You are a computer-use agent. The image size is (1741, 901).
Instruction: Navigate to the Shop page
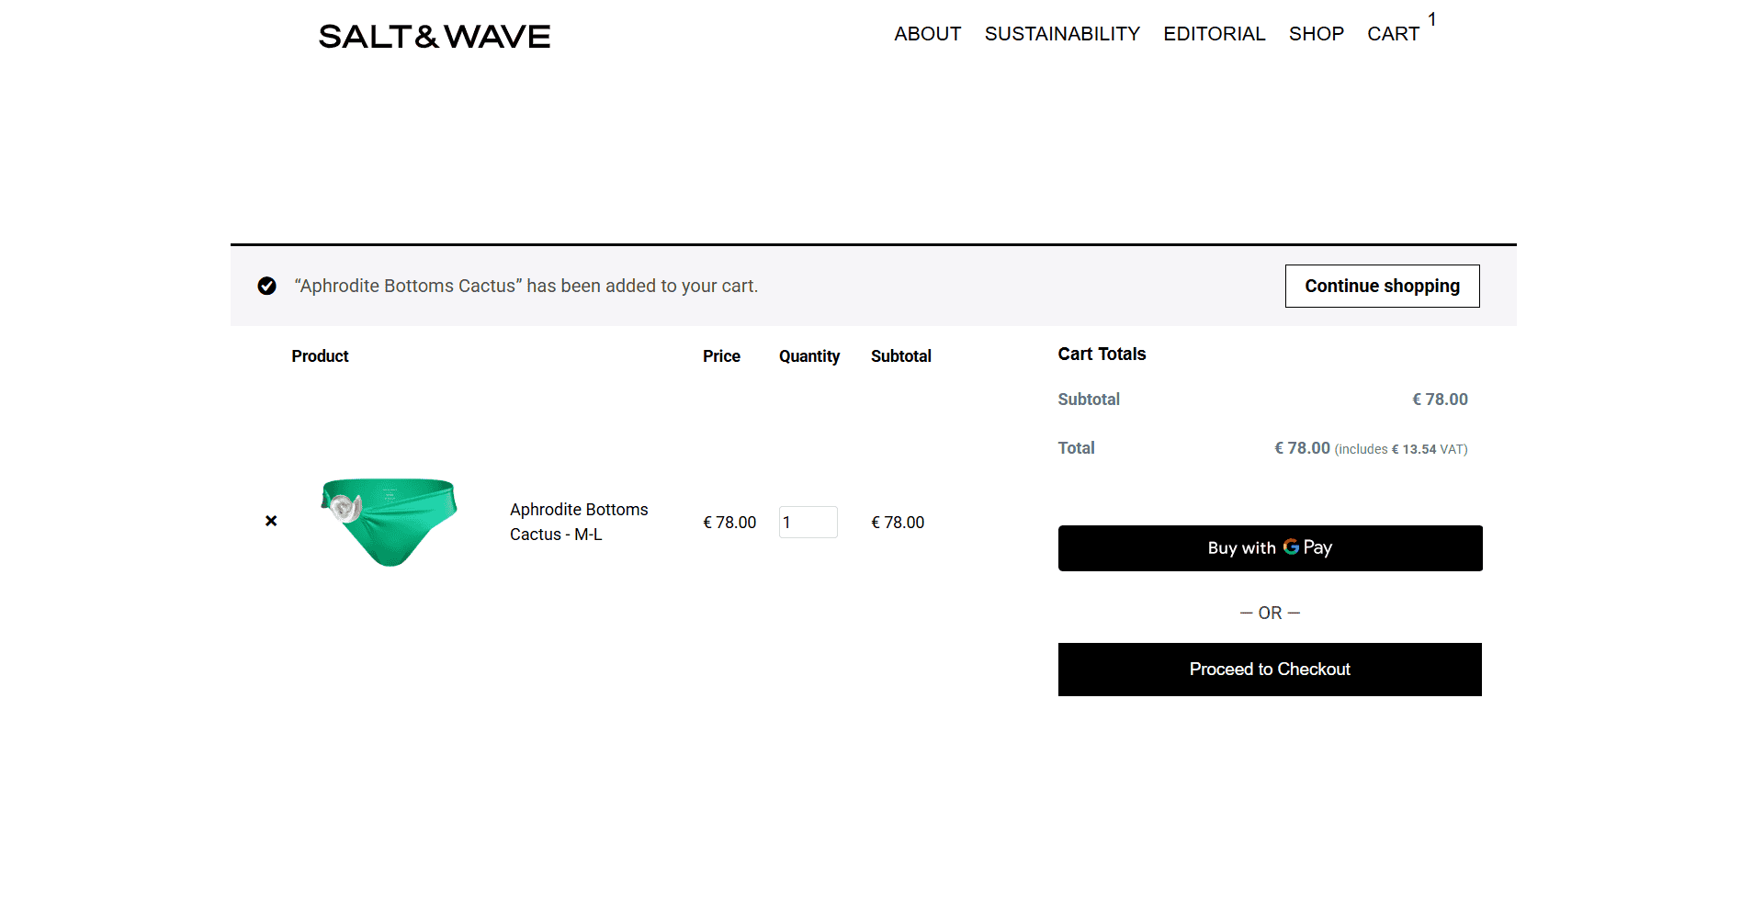1316,34
